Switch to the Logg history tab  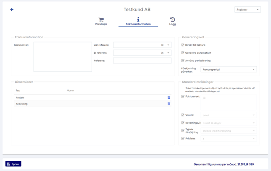point(172,21)
